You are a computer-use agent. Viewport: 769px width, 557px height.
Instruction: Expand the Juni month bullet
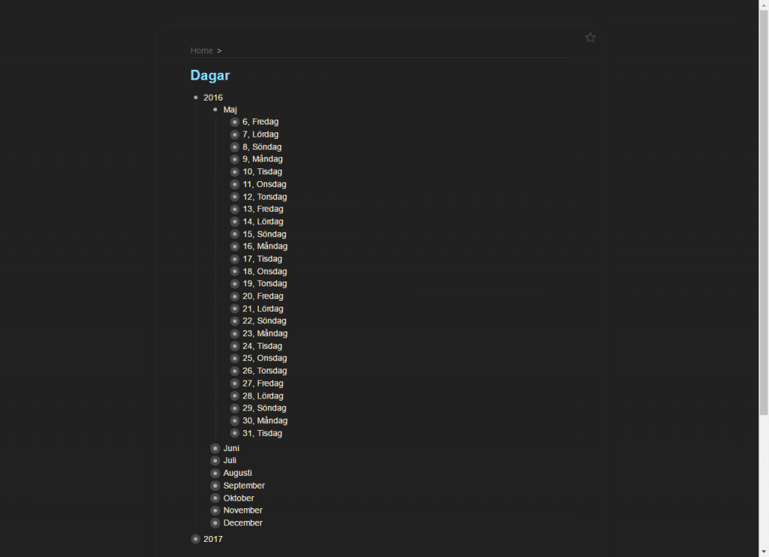pyautogui.click(x=216, y=448)
